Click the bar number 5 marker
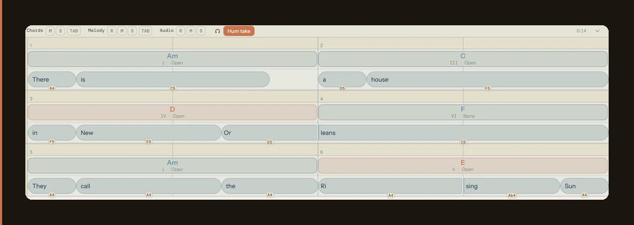 tap(31, 152)
